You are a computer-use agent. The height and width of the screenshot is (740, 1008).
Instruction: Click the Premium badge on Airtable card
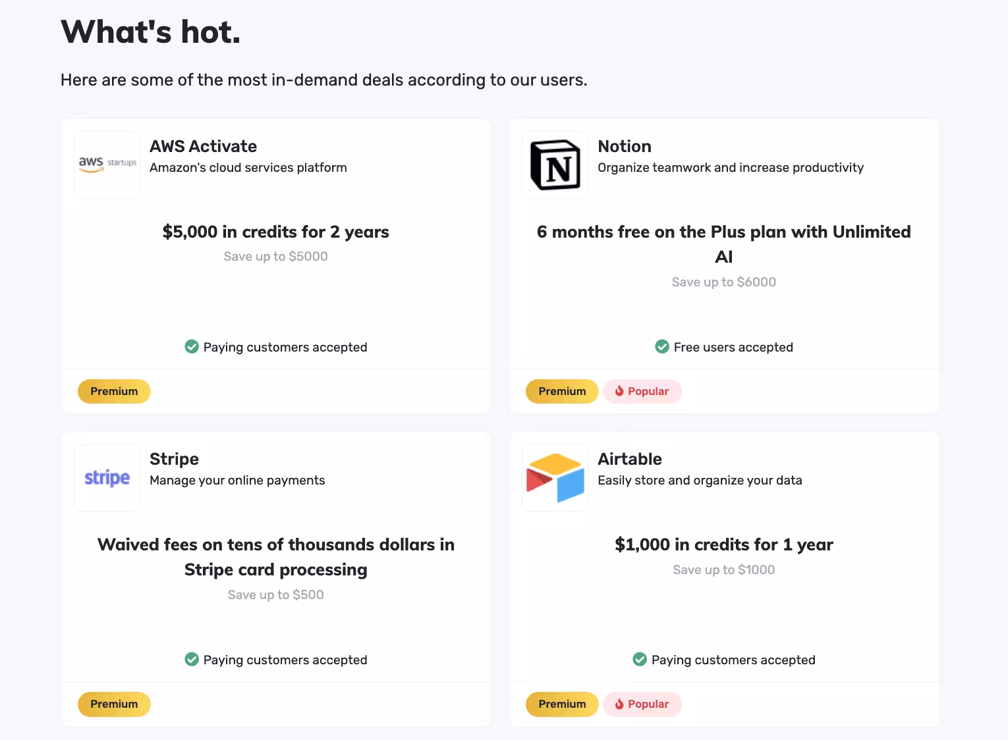tap(562, 704)
